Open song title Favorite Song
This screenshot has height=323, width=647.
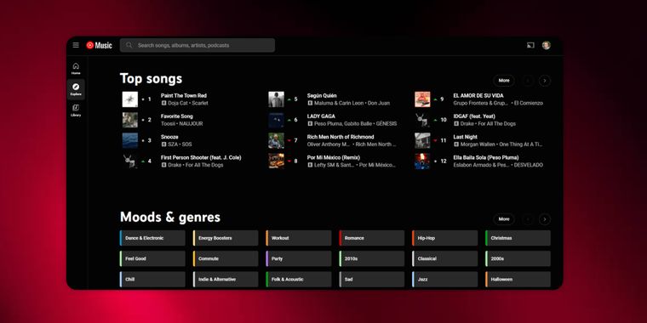click(x=176, y=116)
